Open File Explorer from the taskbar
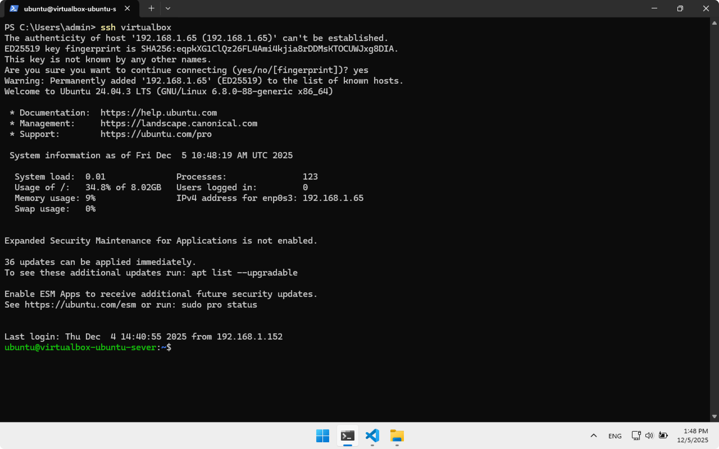 [397, 436]
